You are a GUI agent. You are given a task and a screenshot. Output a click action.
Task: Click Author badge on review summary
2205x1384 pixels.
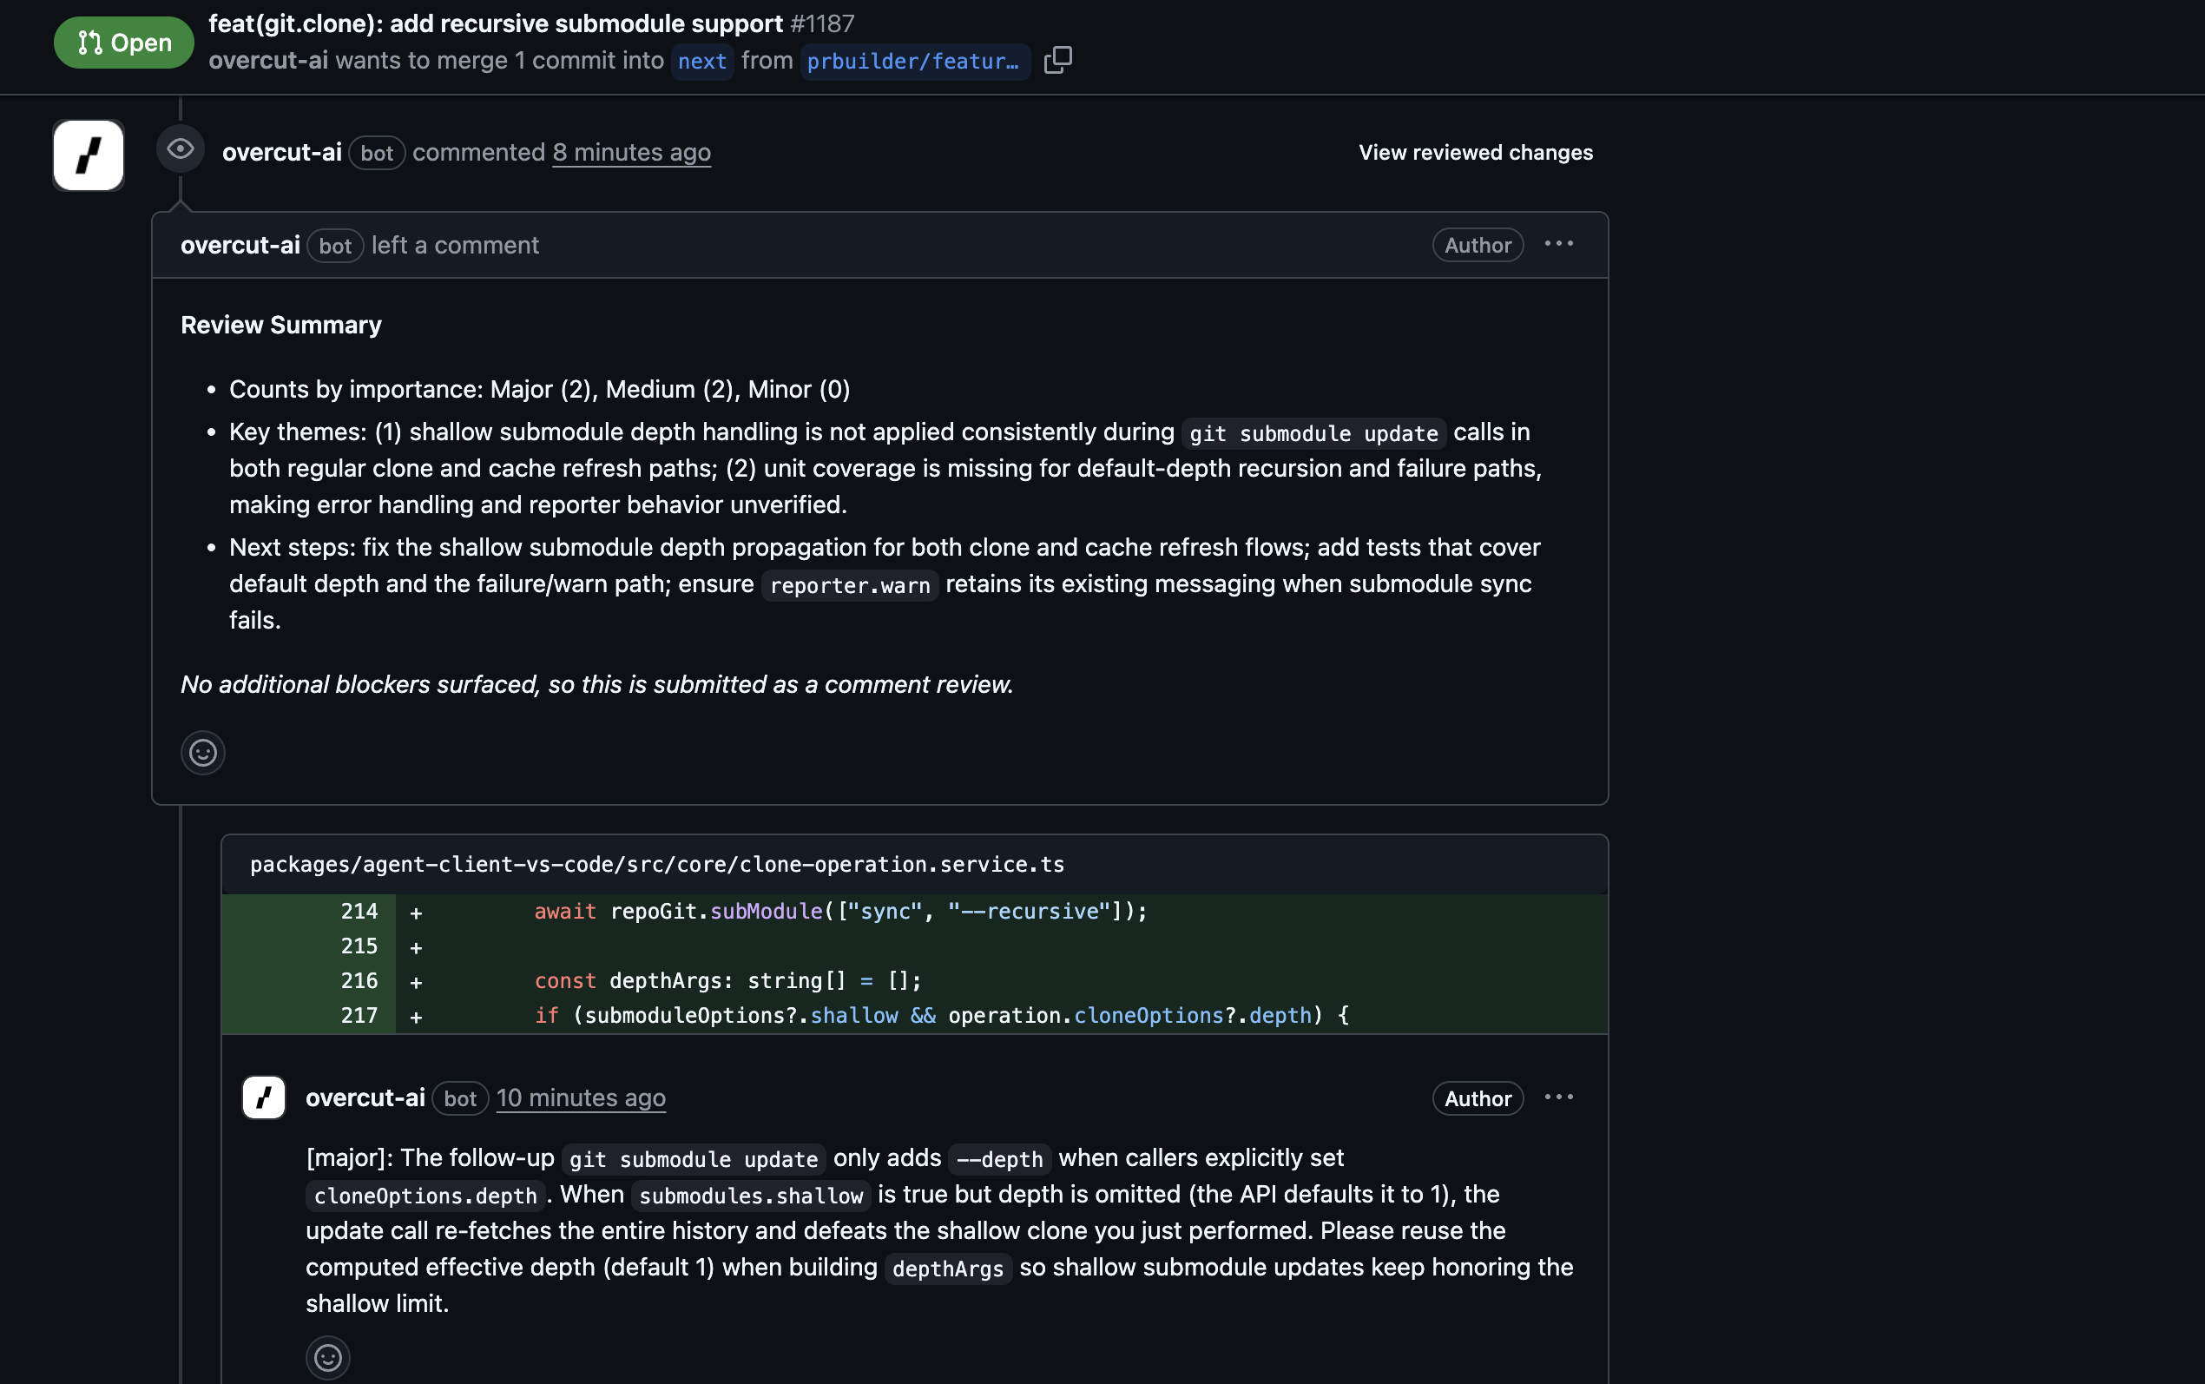(1477, 246)
